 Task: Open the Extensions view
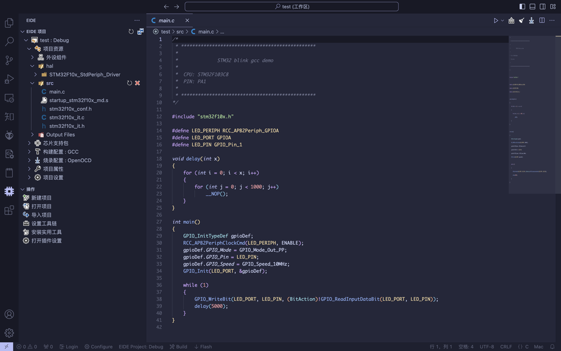pos(9,210)
